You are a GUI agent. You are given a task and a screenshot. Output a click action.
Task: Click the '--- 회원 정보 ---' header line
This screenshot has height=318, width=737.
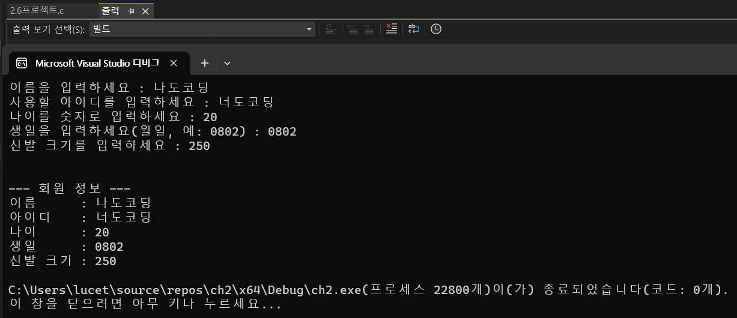click(70, 188)
